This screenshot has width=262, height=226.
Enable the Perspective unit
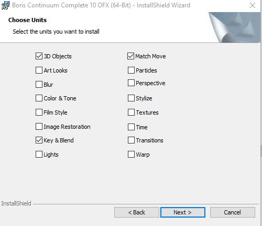coord(131,83)
